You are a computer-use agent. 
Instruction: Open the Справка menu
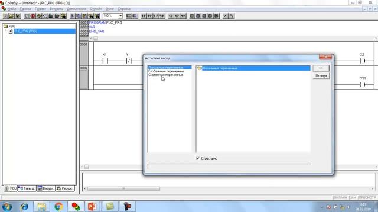pyautogui.click(x=124, y=9)
